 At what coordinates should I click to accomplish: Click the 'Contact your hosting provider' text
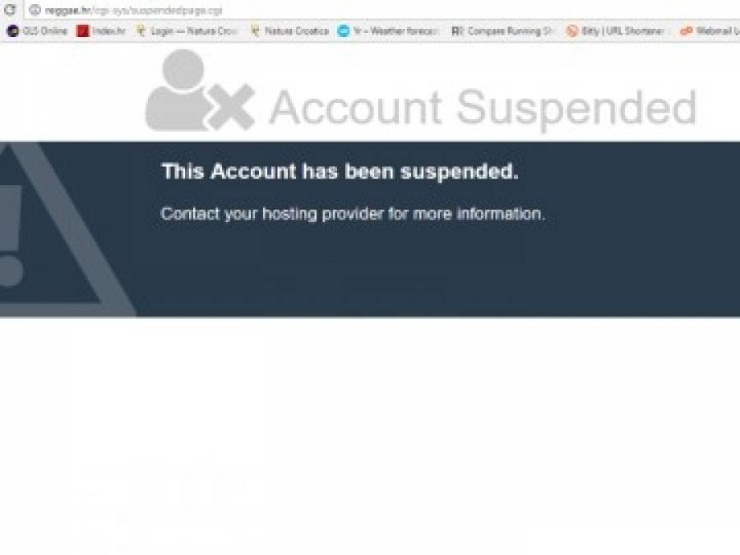pos(353,214)
